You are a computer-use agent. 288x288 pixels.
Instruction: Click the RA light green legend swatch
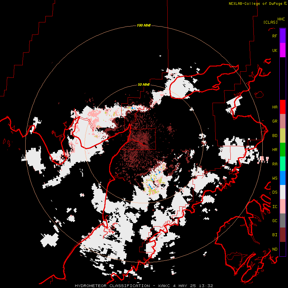pyautogui.click(x=283, y=164)
